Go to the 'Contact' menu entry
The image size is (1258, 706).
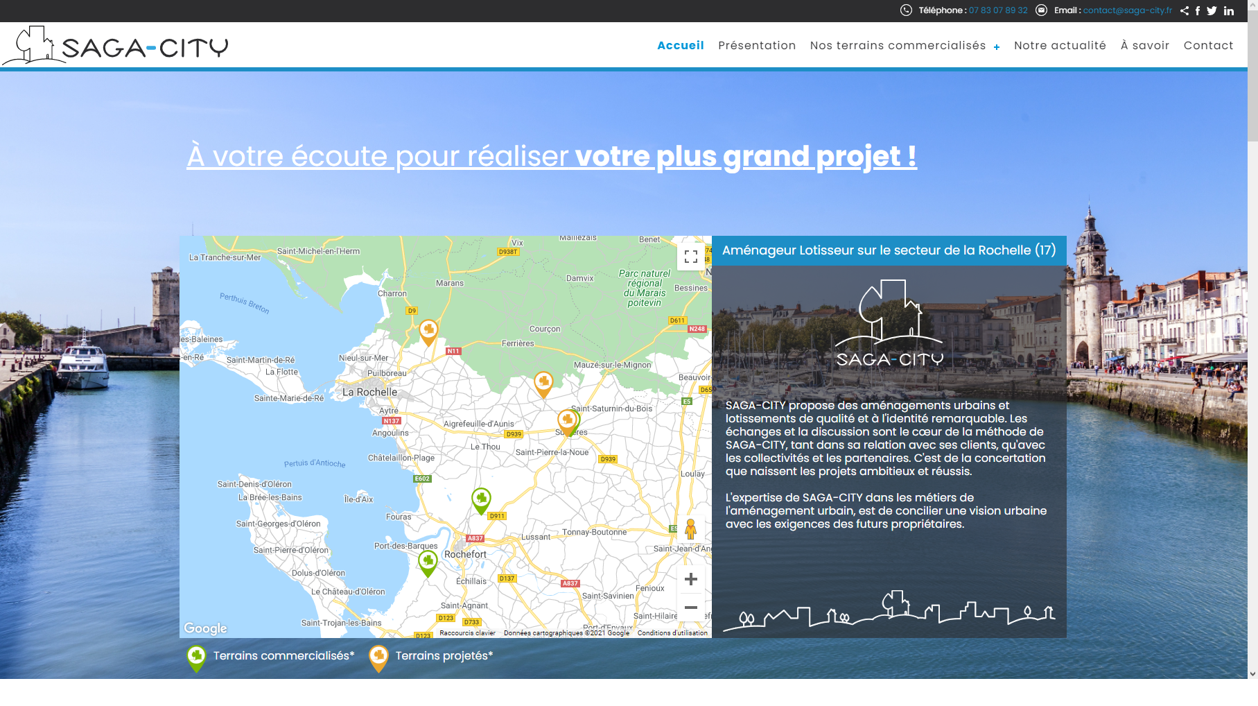tap(1208, 45)
